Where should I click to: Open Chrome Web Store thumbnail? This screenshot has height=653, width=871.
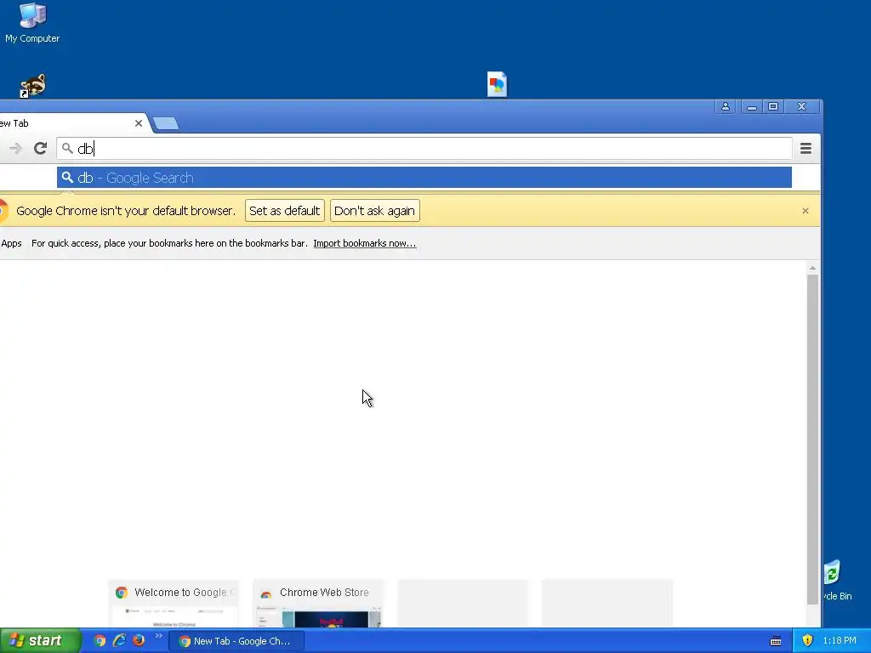pyautogui.click(x=318, y=605)
